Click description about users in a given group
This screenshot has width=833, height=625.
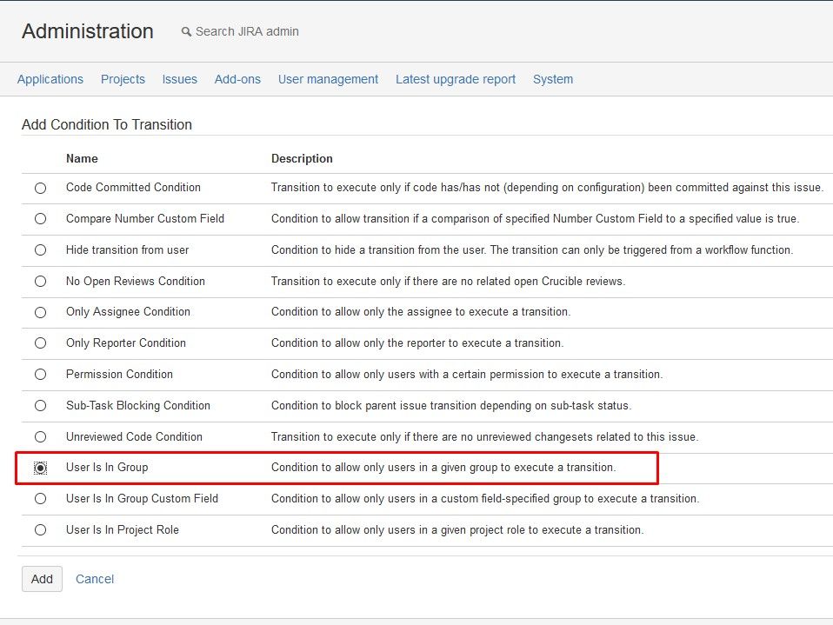click(443, 468)
